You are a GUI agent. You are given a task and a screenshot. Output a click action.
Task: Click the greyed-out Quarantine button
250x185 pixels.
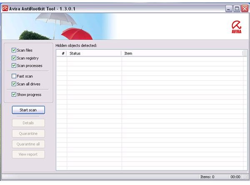tap(28, 133)
